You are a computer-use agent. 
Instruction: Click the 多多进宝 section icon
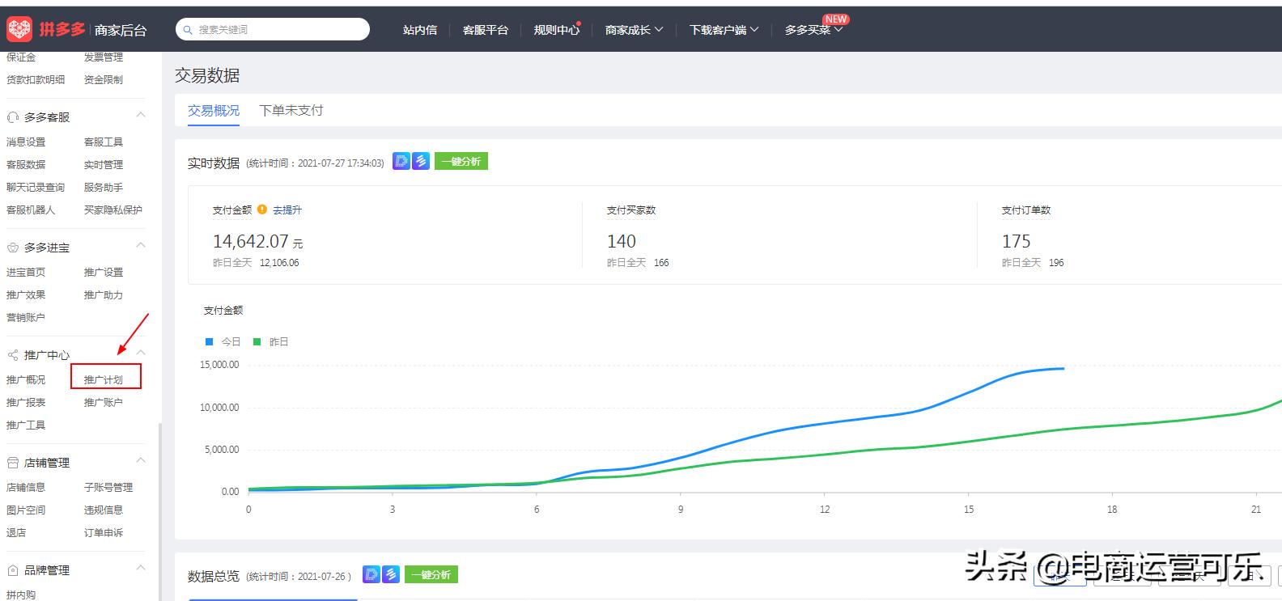[13, 248]
